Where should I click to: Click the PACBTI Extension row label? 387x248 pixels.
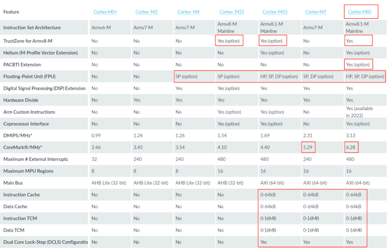(x=22, y=64)
